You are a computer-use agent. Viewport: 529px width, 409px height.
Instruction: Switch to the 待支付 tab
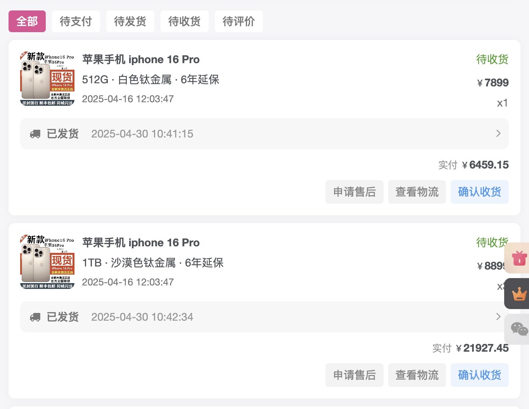76,21
